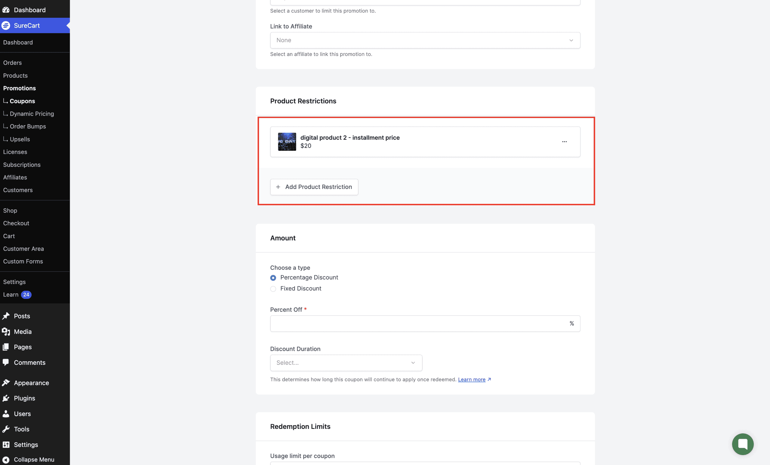
Task: Open SureCart Settings menu item
Action: [14, 282]
